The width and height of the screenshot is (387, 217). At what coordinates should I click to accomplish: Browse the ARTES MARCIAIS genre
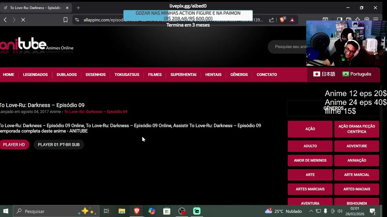tap(310, 189)
